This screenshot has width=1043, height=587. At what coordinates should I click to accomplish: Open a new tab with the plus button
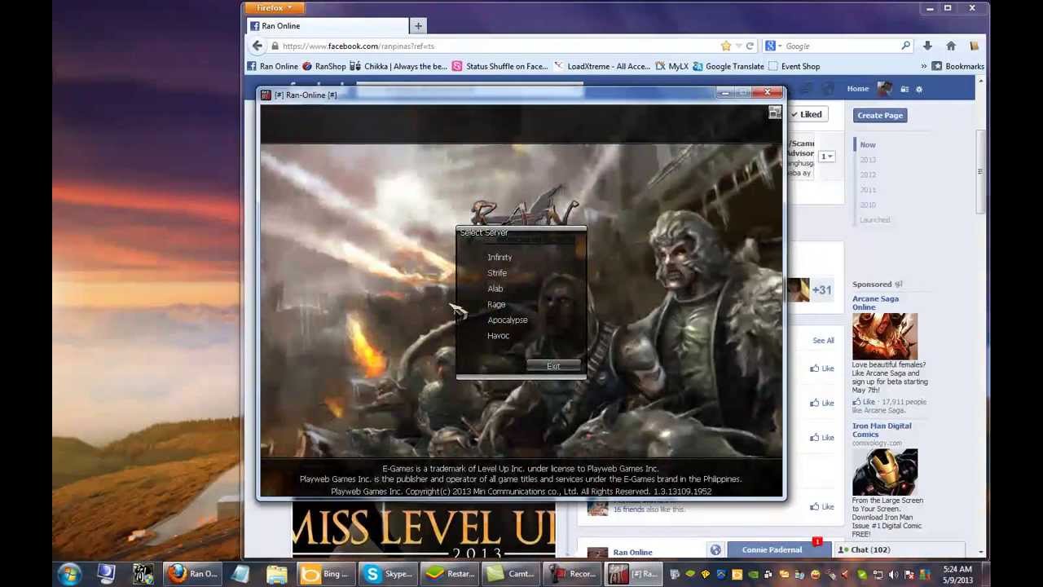pos(418,26)
